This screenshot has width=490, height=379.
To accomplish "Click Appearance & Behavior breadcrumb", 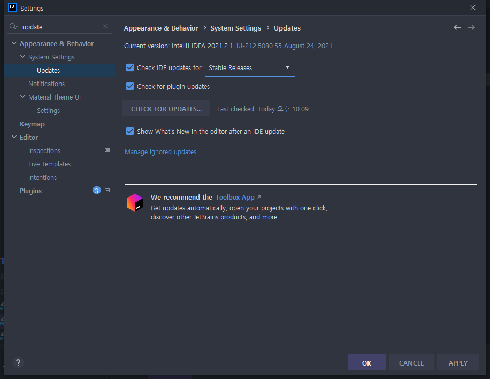I will click(x=161, y=28).
